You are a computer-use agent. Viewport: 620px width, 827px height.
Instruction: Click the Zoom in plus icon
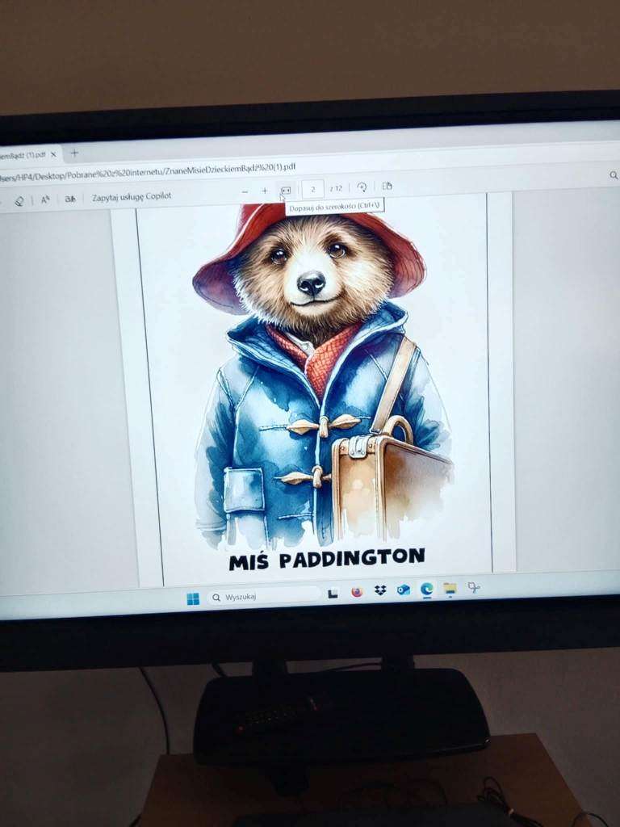pos(265,191)
